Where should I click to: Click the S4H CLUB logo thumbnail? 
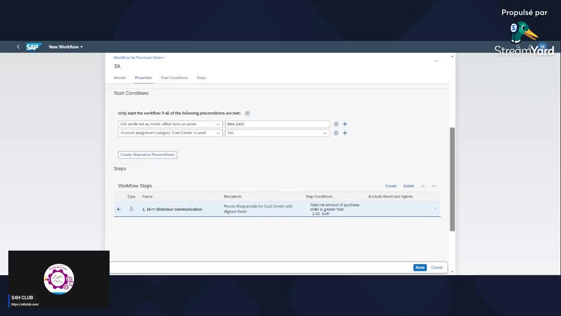pyautogui.click(x=59, y=279)
